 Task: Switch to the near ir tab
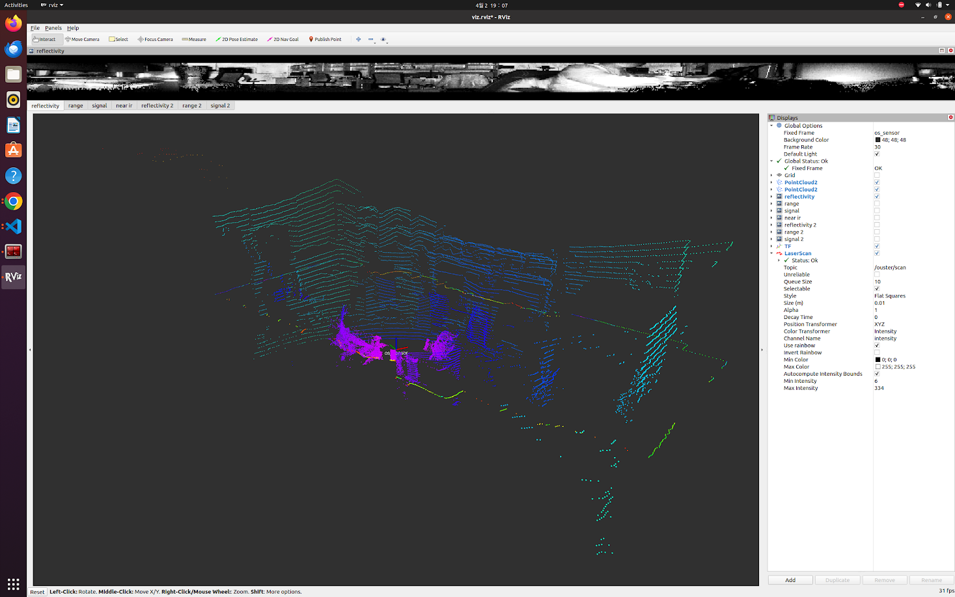[124, 105]
